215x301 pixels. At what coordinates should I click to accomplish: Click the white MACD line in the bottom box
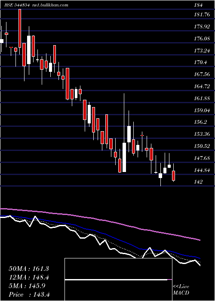pyautogui.click(x=116, y=280)
